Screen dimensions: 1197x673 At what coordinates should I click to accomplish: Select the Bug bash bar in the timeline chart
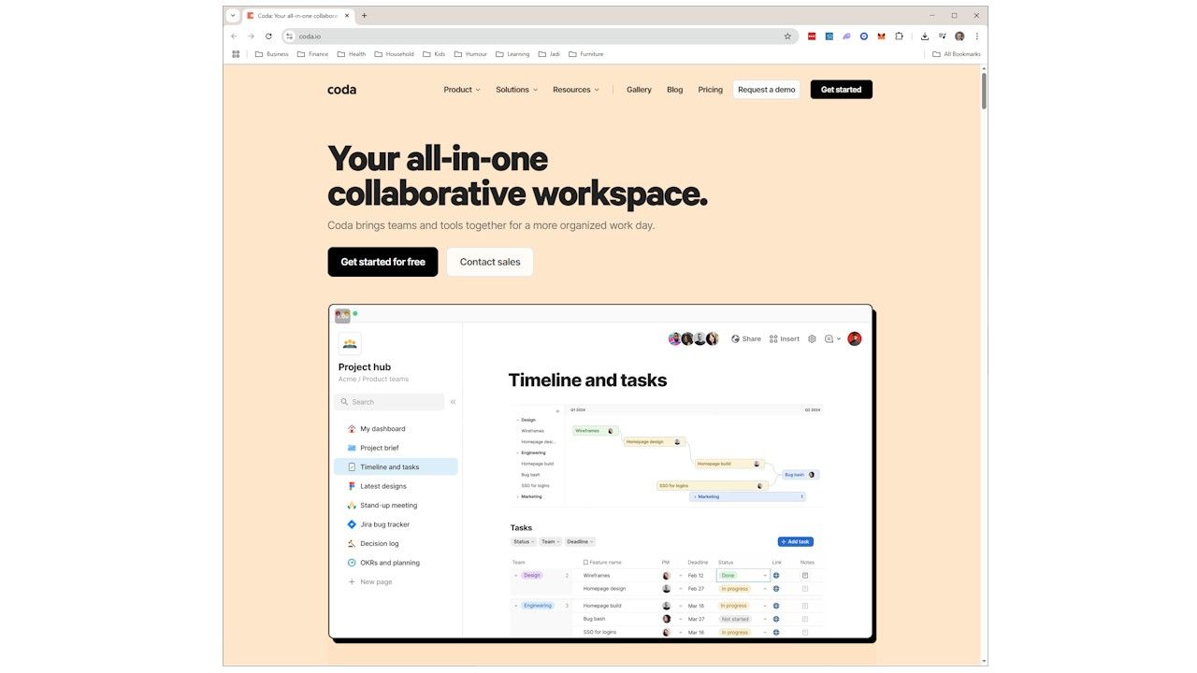[800, 475]
